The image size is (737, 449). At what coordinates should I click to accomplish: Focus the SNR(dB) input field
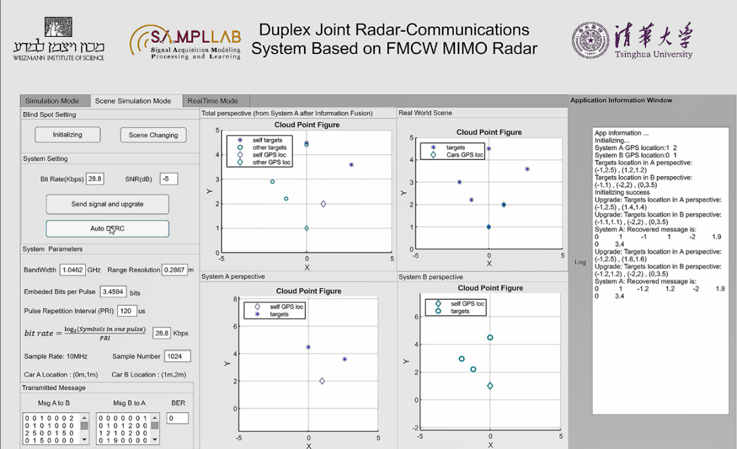tap(168, 179)
